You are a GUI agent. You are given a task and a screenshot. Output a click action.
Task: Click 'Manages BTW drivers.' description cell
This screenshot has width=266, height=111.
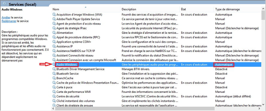click(136, 69)
